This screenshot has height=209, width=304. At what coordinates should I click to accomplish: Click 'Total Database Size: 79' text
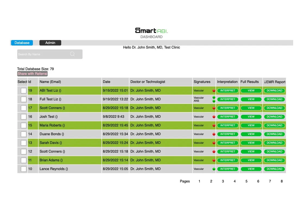click(36, 69)
